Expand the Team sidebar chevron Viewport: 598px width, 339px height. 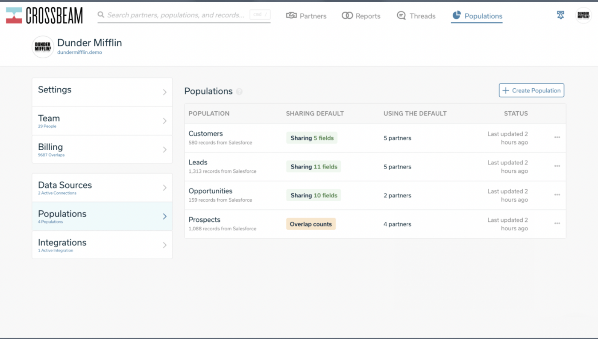click(164, 121)
